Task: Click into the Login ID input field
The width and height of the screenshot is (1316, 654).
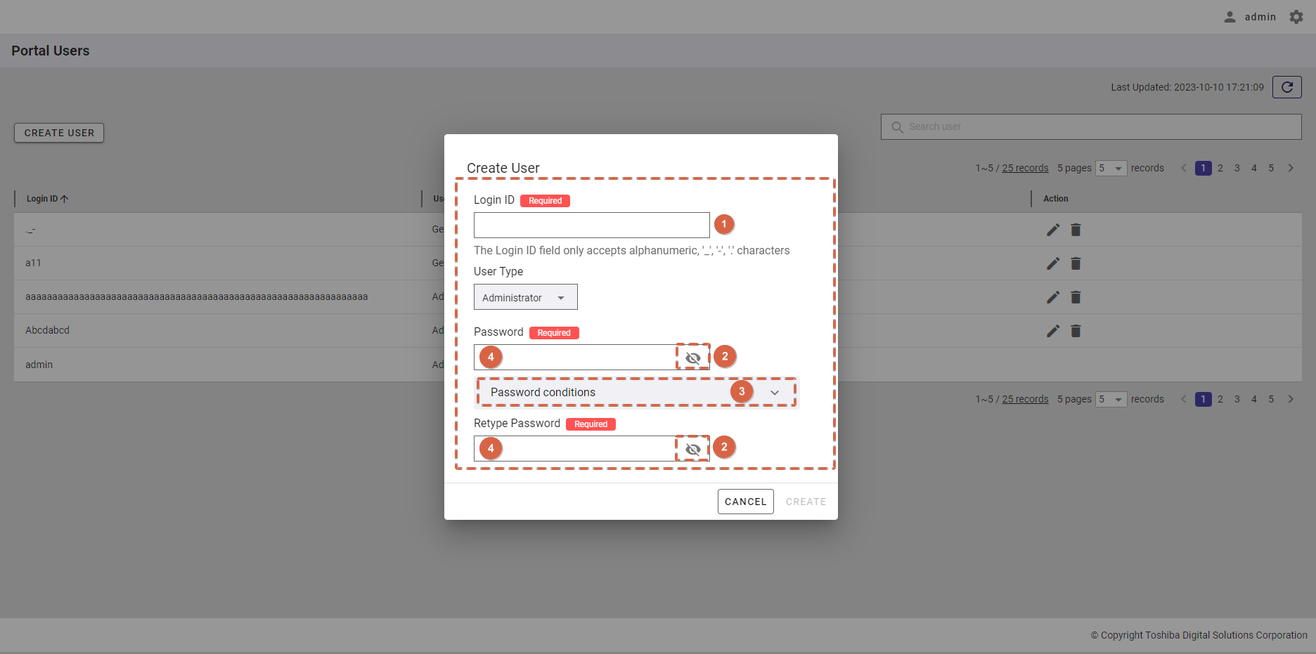Action: (x=591, y=225)
